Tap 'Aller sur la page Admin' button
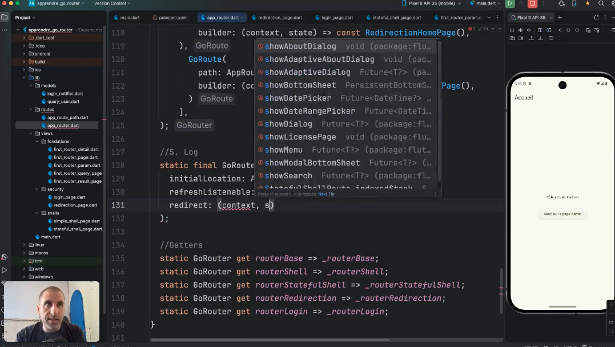This screenshot has height=347, width=615. tap(562, 214)
